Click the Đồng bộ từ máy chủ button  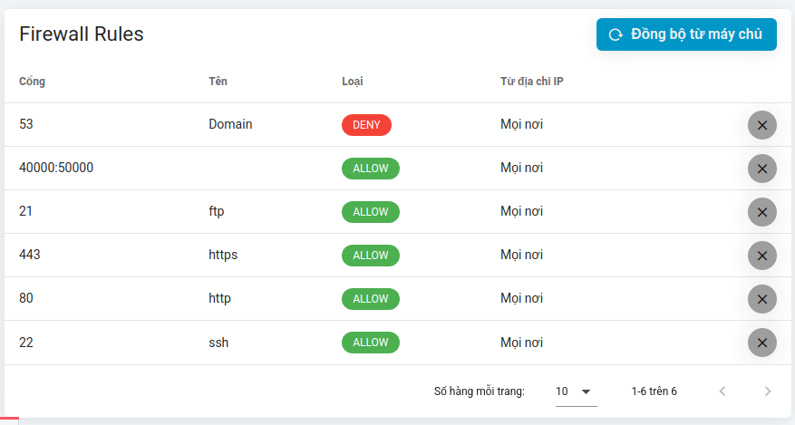(x=686, y=34)
